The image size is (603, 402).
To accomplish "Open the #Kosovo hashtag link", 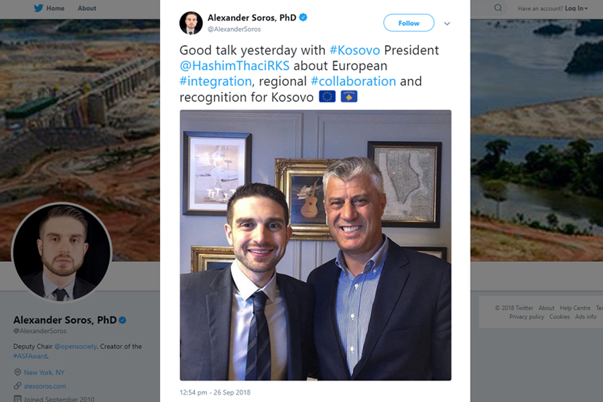I will pos(355,50).
